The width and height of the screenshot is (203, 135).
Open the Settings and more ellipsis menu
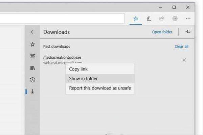(188, 19)
